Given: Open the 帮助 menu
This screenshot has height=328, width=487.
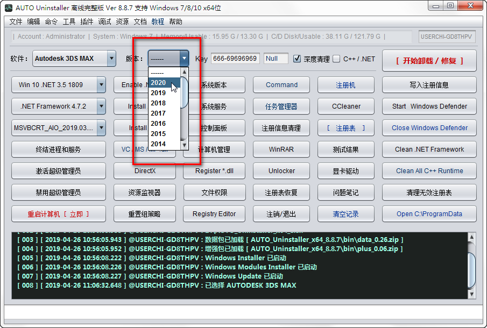Looking at the screenshot, I should point(175,22).
